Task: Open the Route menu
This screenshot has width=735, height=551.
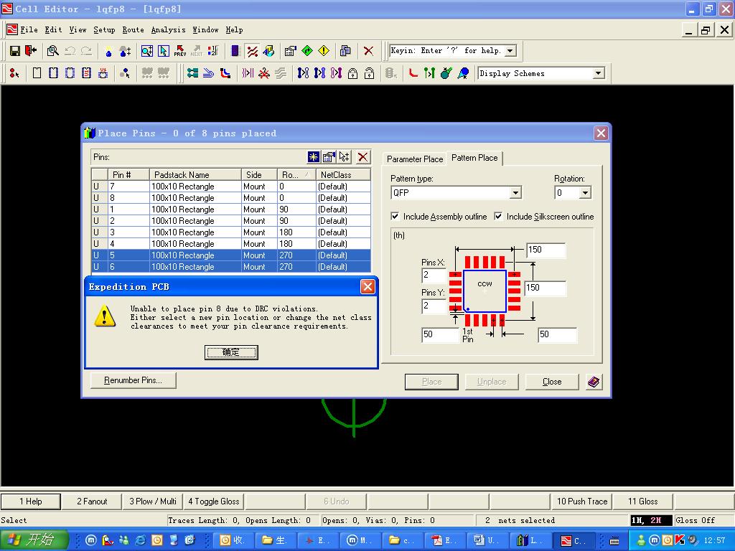Action: pos(133,30)
